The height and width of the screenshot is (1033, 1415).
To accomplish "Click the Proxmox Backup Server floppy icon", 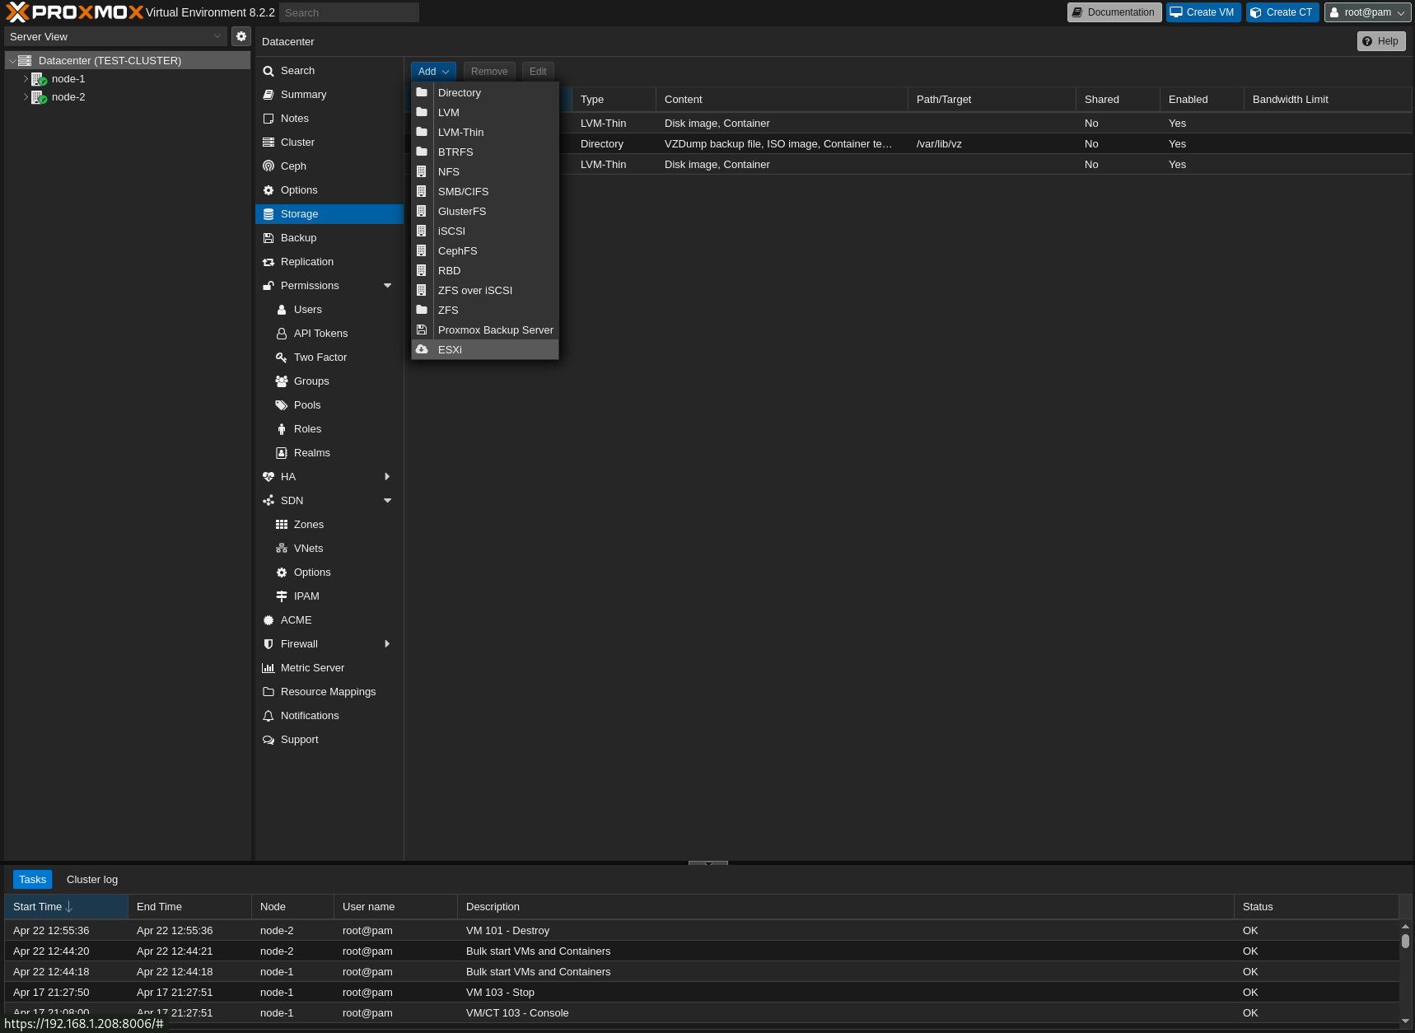I will pyautogui.click(x=422, y=330).
